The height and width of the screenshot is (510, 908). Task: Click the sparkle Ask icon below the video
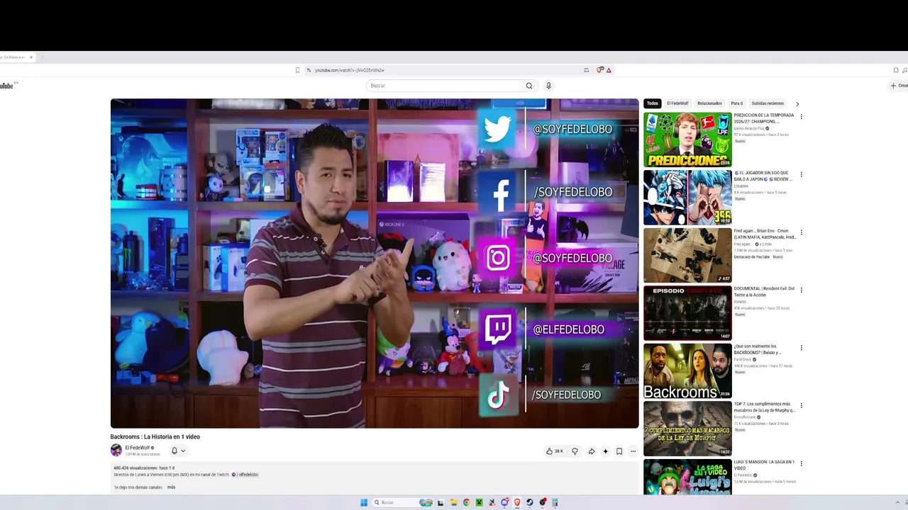(x=605, y=451)
